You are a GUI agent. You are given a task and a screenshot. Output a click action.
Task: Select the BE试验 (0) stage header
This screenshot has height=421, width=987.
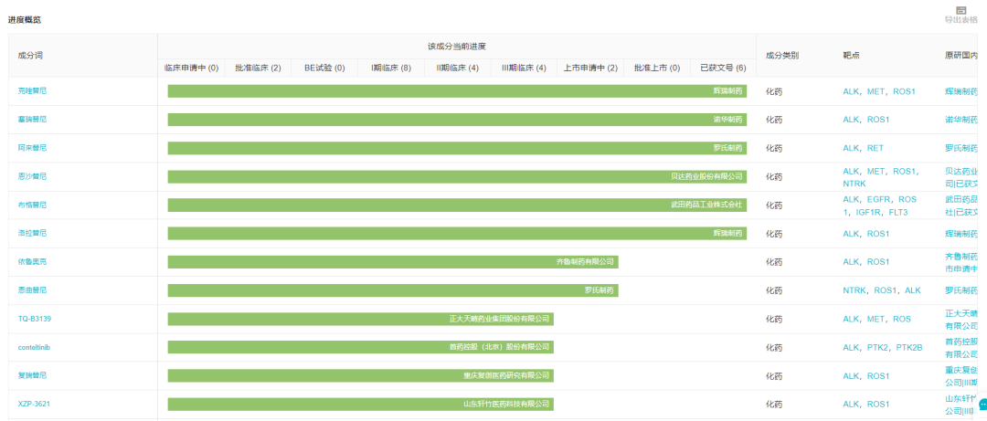(x=324, y=68)
